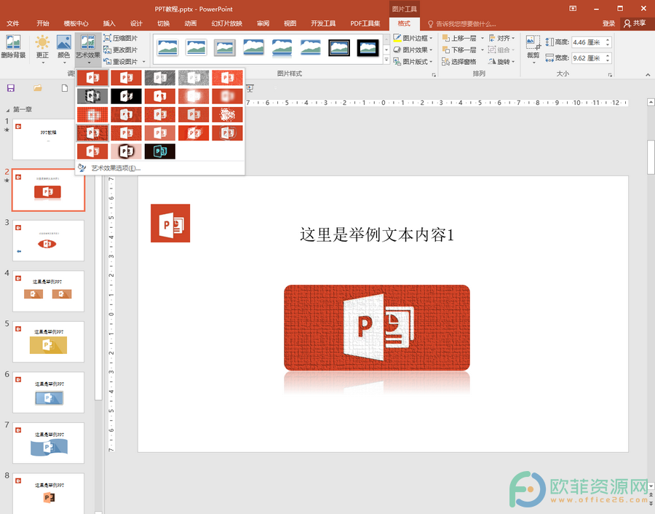Switch to the 文件 File tab
Viewport: 655px width, 514px height.
[13, 23]
